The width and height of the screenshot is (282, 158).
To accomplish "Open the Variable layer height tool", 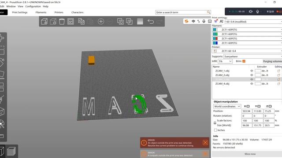I will [140, 22].
